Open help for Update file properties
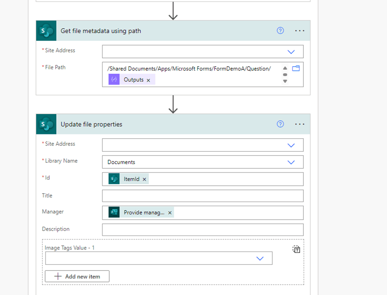The image size is (387, 295). tap(280, 124)
